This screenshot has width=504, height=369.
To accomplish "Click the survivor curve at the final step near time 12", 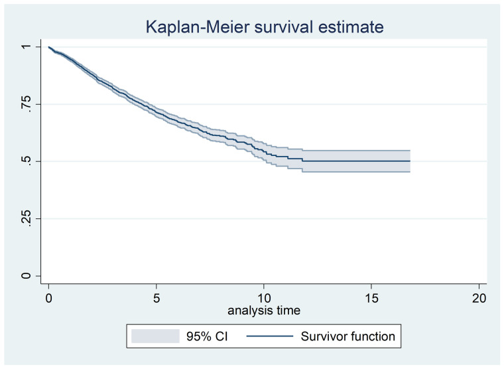I will (x=302, y=160).
